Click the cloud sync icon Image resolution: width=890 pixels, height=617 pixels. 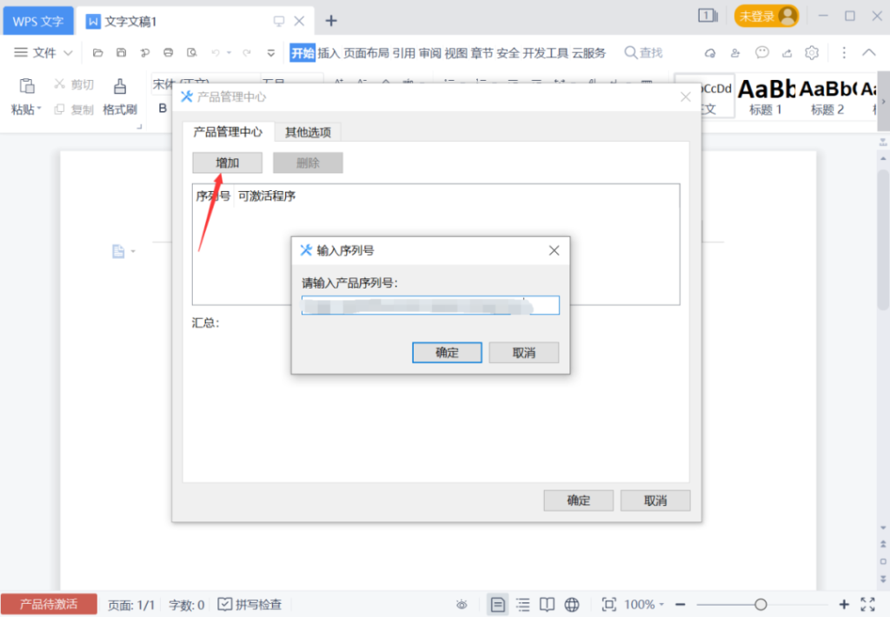pyautogui.click(x=709, y=53)
